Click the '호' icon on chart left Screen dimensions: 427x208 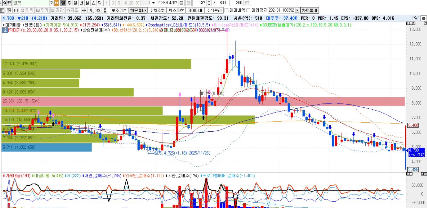point(5,30)
